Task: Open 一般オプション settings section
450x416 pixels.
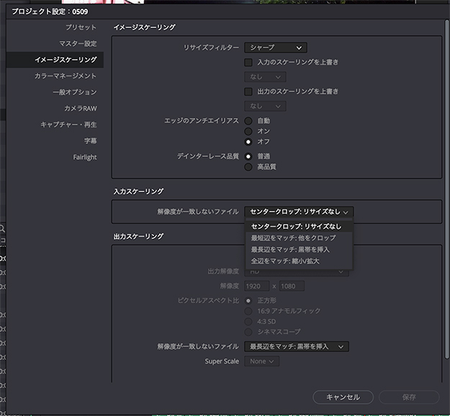Action: (74, 92)
